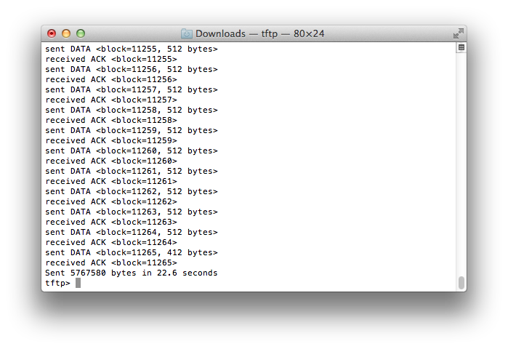This screenshot has width=508, height=349.
Task: Click the line received ACK block=11256
Action: point(111,79)
